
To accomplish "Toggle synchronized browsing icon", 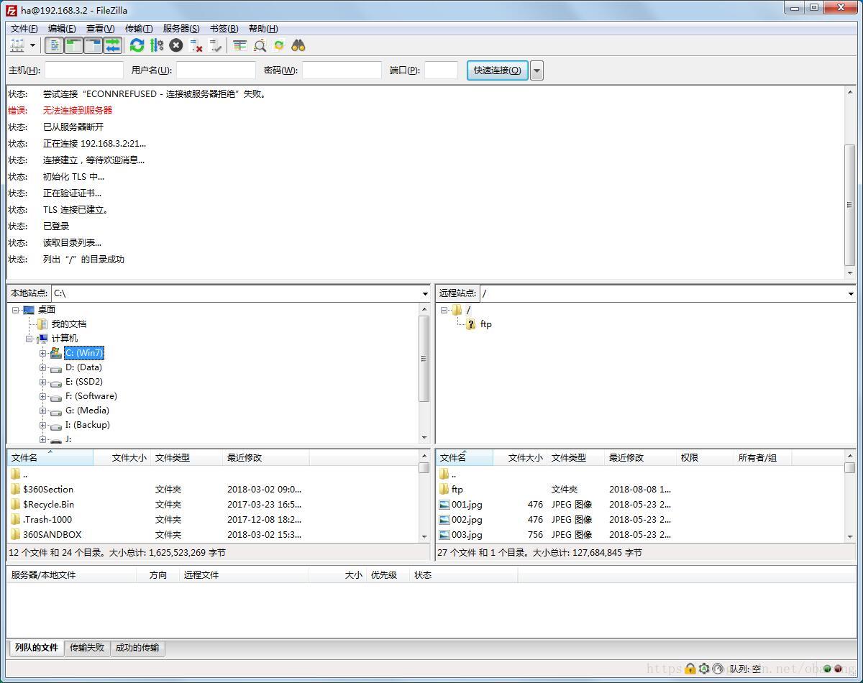I will point(279,45).
